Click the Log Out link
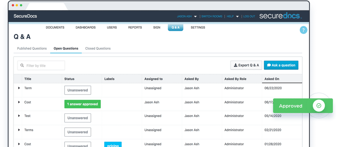Viewport: 337px width, 147px height. point(249,16)
